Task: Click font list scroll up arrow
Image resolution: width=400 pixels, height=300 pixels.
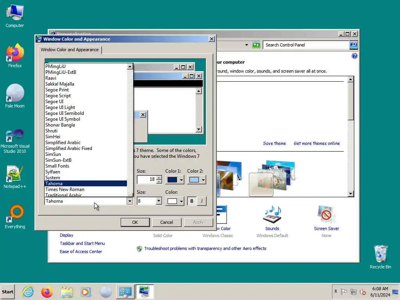Action: (130, 66)
